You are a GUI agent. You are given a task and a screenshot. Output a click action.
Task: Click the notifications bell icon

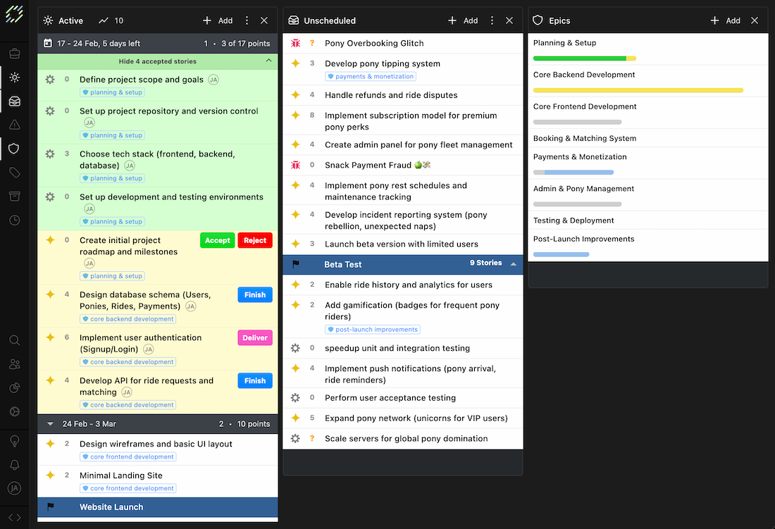pyautogui.click(x=14, y=465)
